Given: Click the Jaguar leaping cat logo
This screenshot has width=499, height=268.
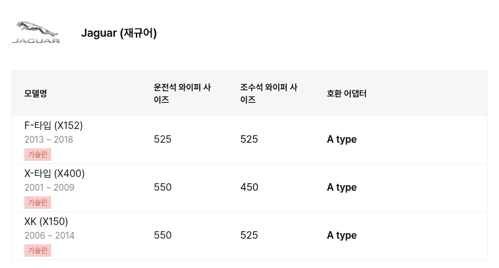Looking at the screenshot, I should pos(36,32).
